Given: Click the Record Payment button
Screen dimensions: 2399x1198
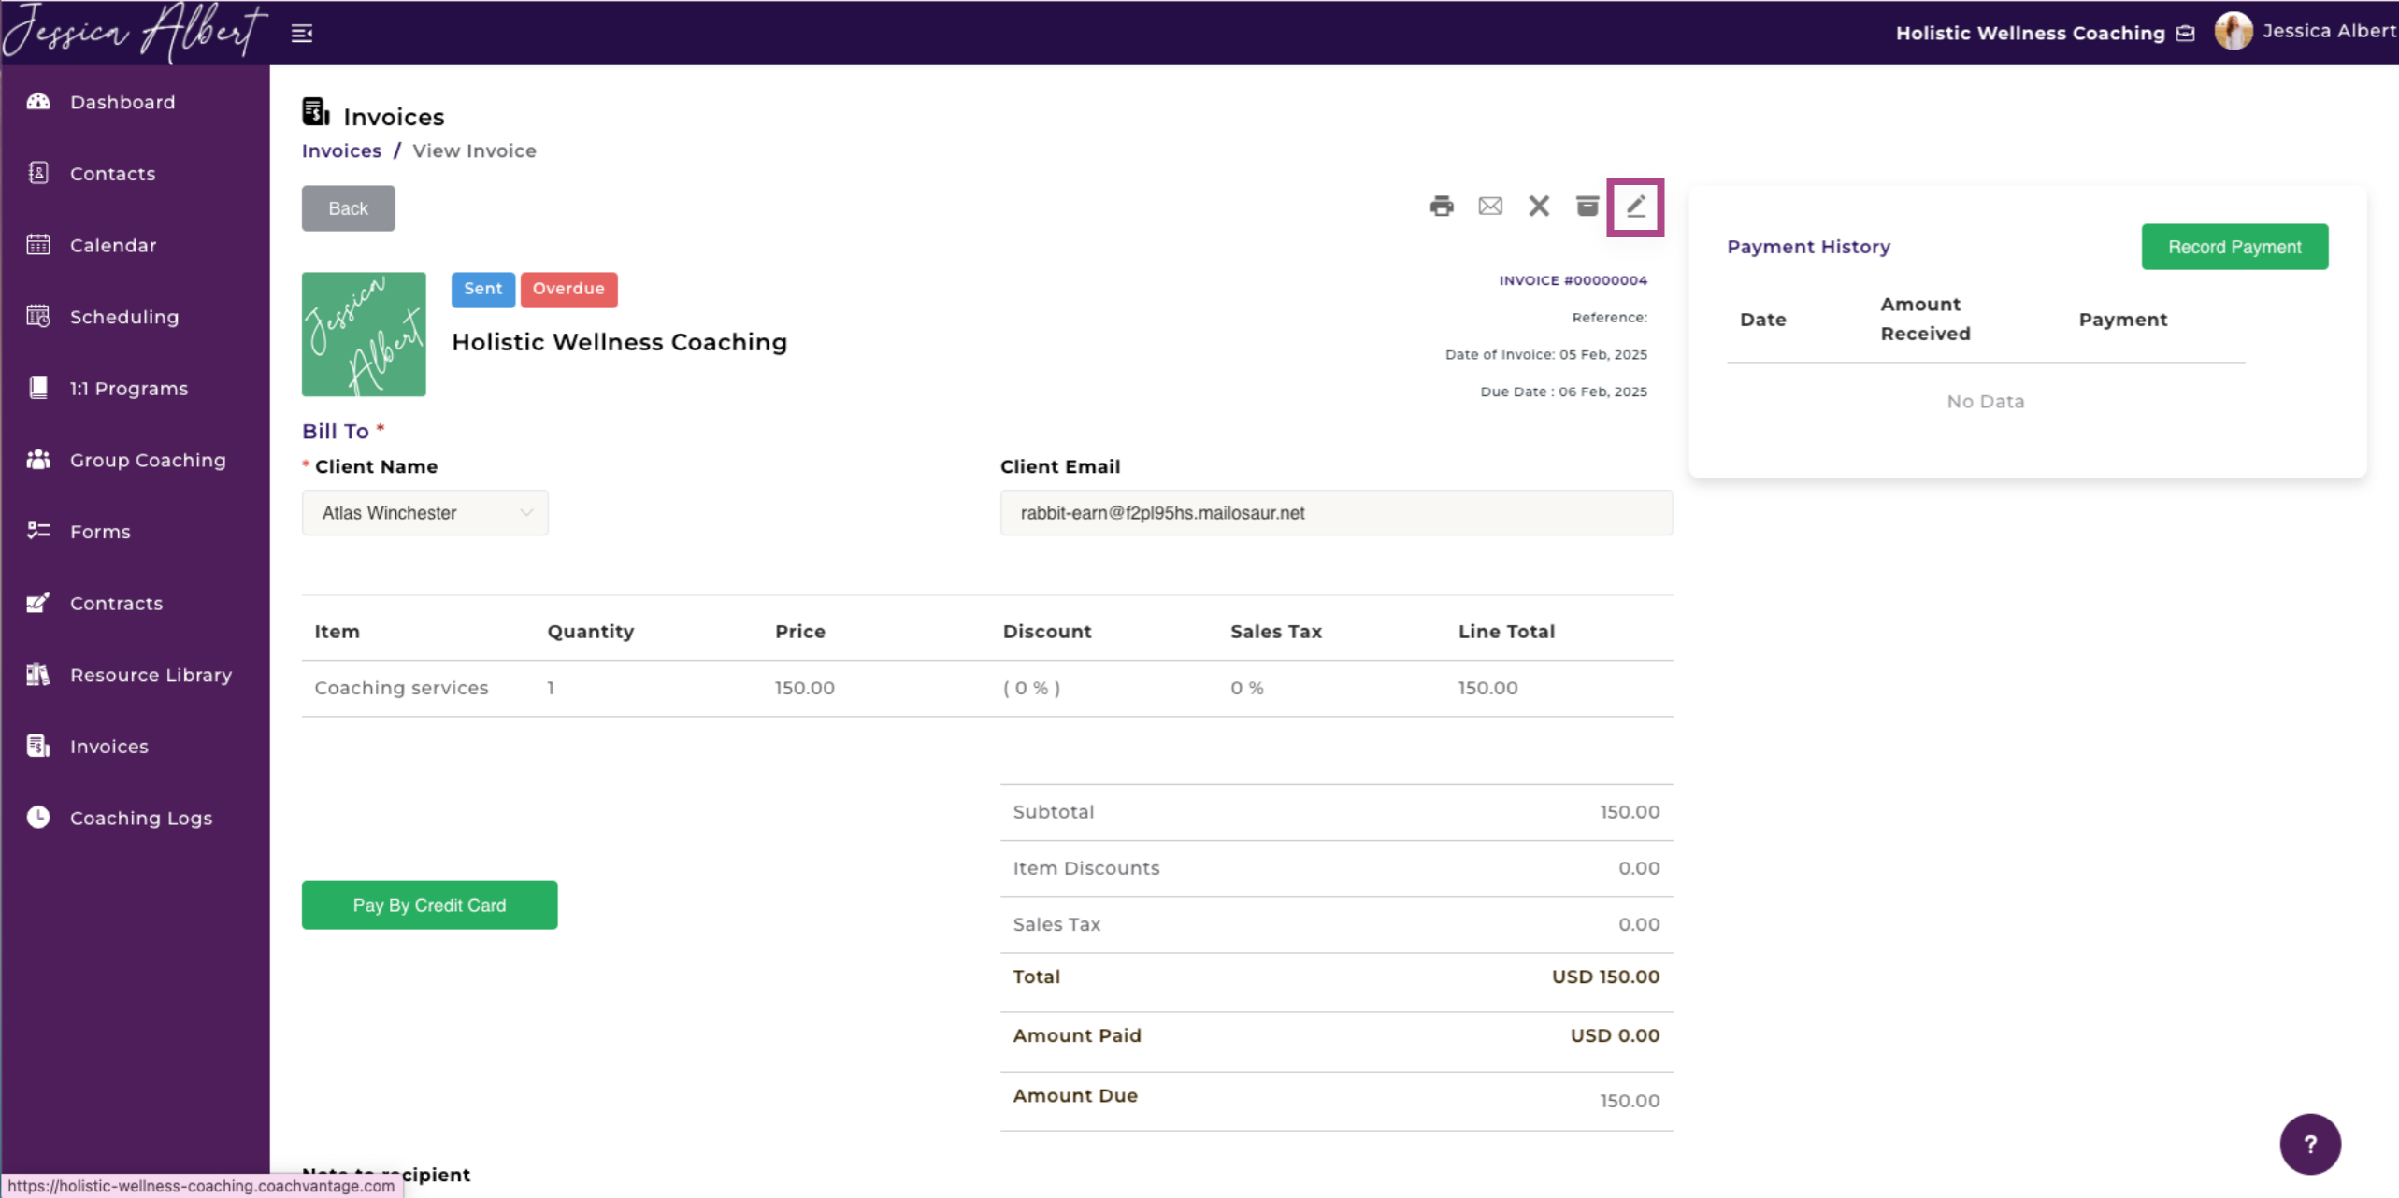Looking at the screenshot, I should click(x=2234, y=247).
